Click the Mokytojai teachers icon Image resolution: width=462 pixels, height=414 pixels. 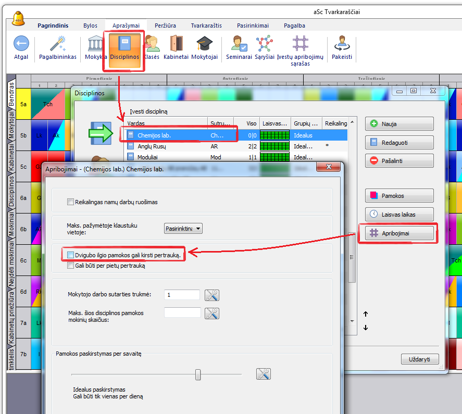pyautogui.click(x=204, y=44)
